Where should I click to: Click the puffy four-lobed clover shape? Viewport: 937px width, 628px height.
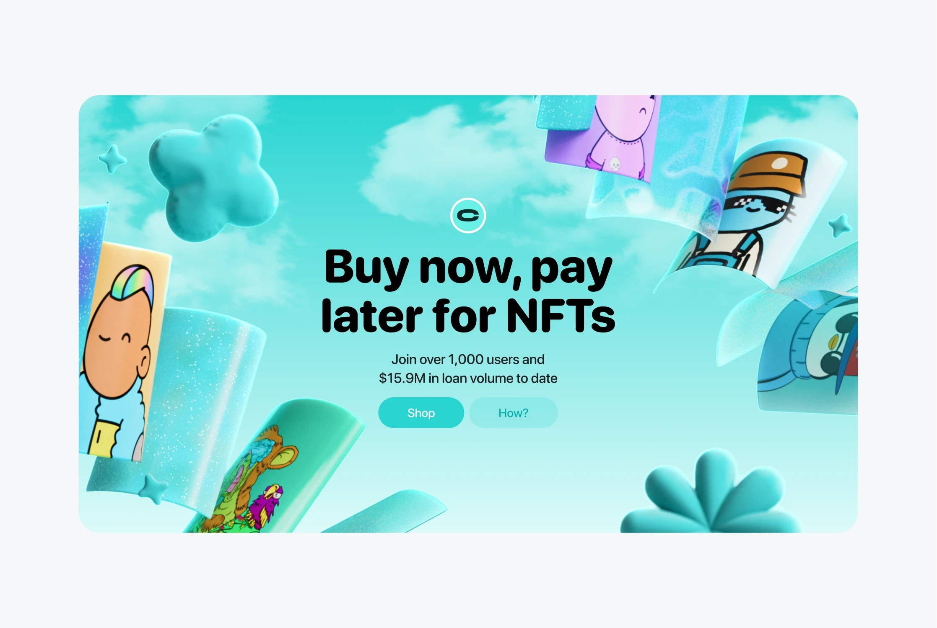point(214,178)
